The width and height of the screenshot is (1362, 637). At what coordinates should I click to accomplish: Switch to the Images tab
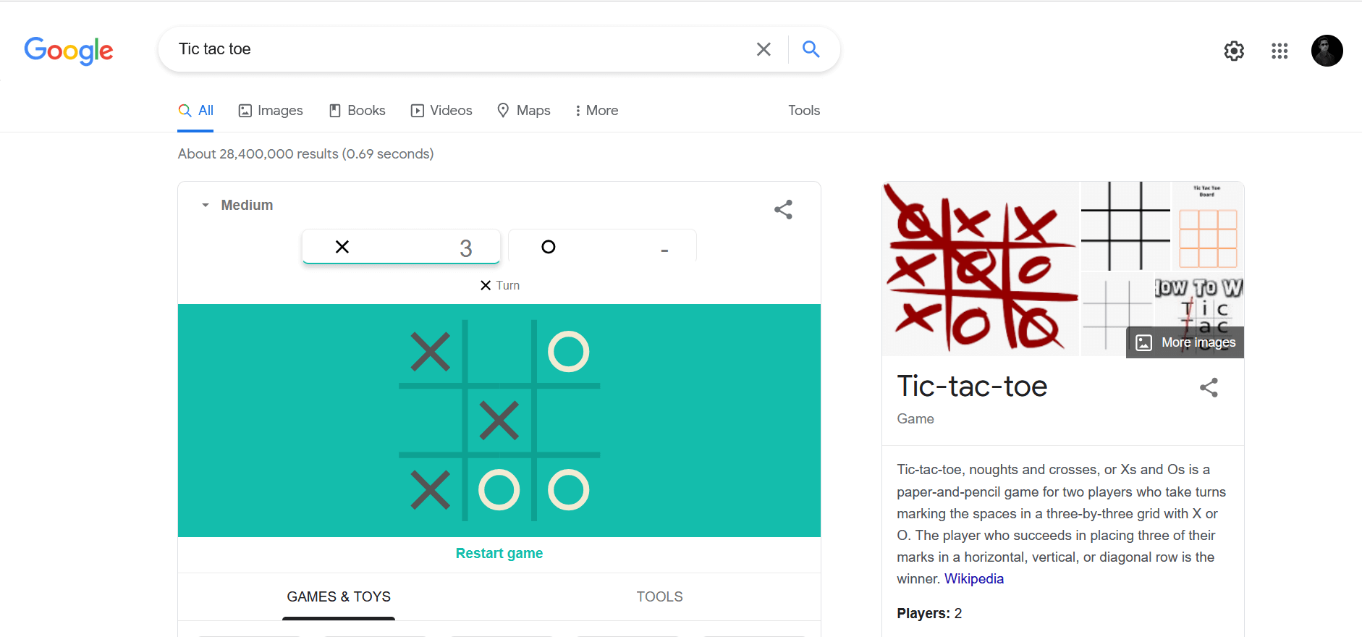point(271,111)
